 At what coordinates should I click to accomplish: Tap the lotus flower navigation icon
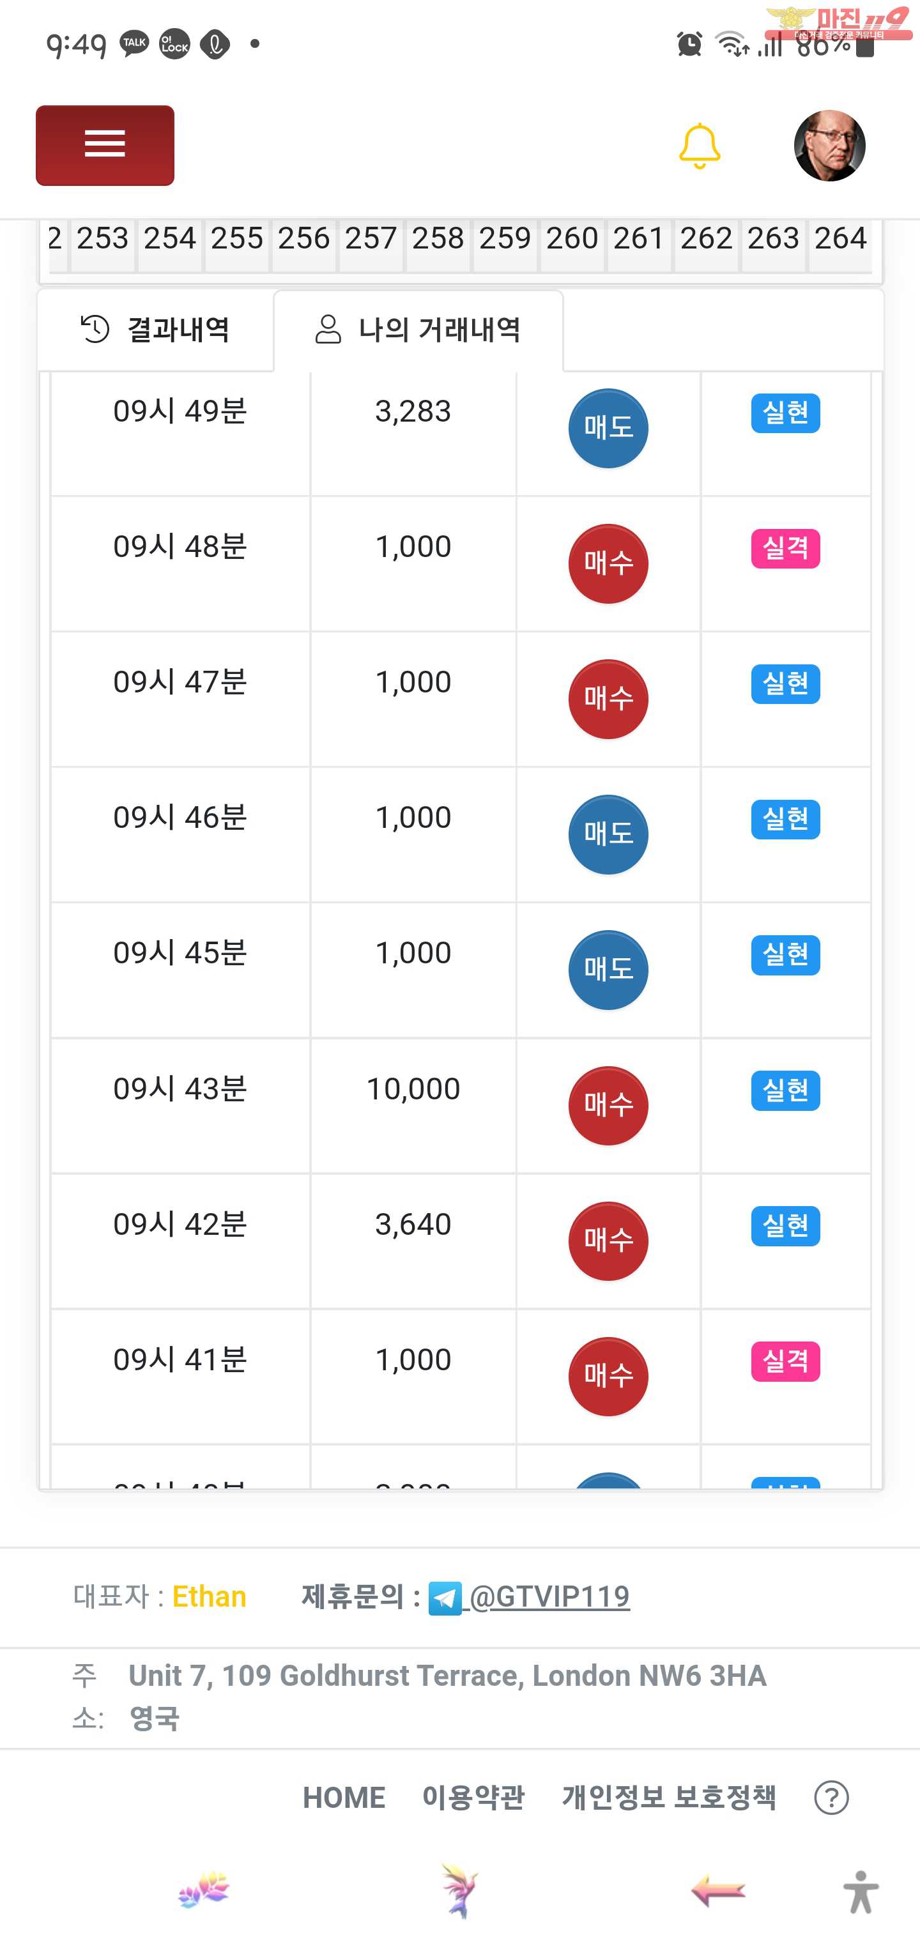point(204,1891)
